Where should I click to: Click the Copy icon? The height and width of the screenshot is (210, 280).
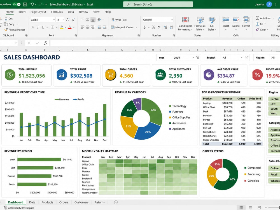[6, 24]
